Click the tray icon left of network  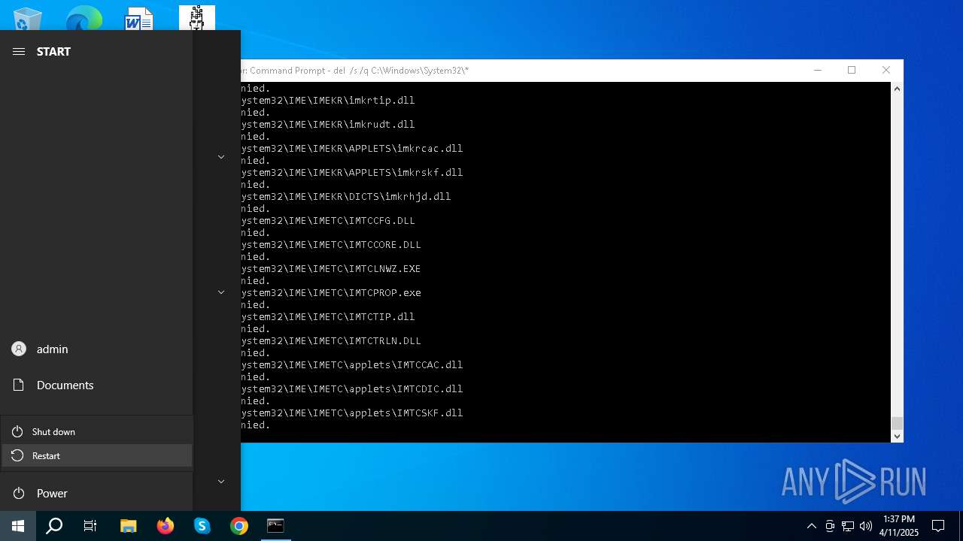tap(830, 526)
